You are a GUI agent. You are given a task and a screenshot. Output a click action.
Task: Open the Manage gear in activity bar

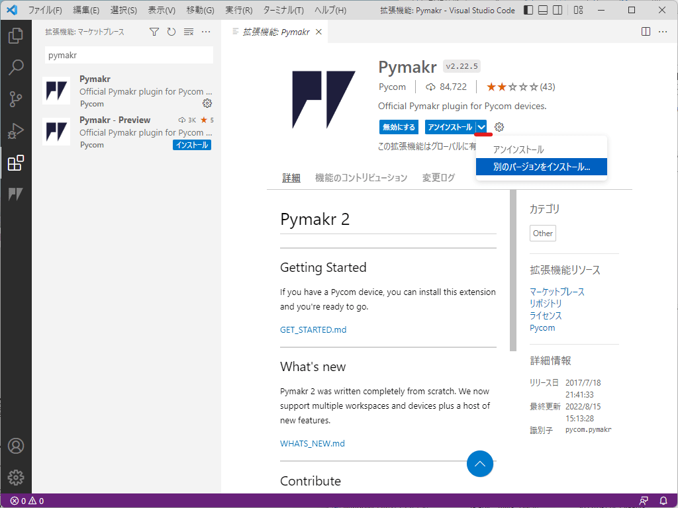point(16,478)
